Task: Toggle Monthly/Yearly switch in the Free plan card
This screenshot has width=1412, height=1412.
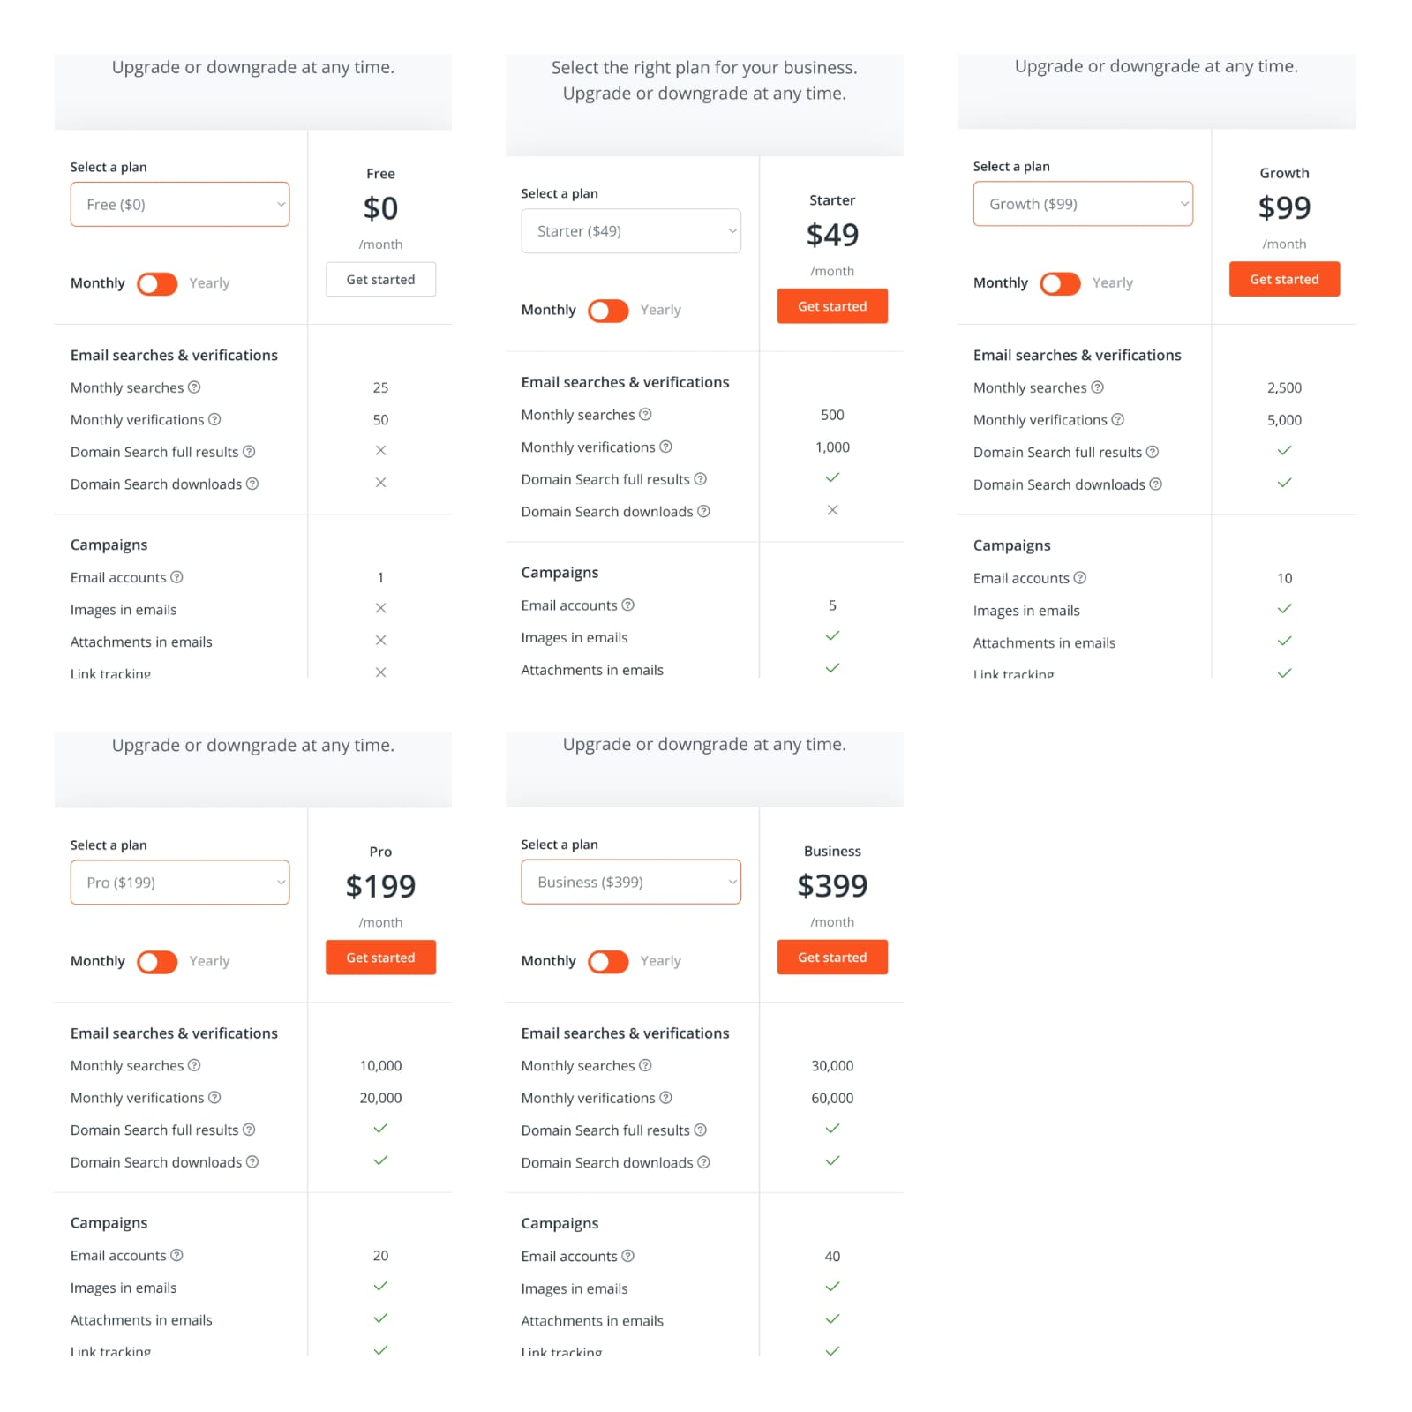Action: [157, 283]
